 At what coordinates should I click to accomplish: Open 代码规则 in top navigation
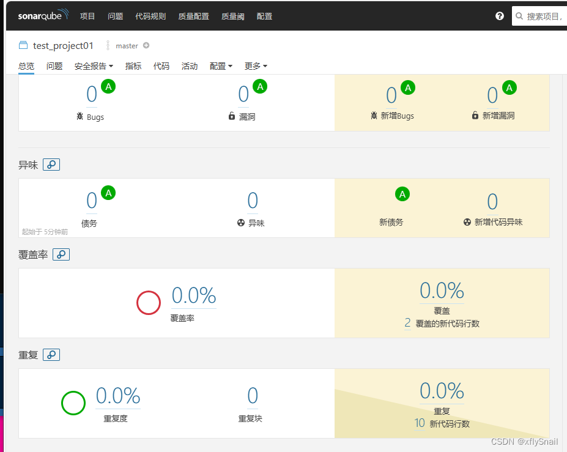coord(150,17)
